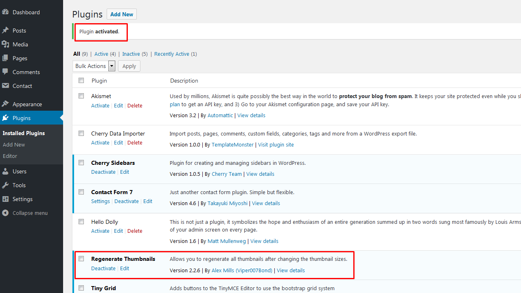View details for Akismet
This screenshot has height=293, width=521.
coord(251,115)
